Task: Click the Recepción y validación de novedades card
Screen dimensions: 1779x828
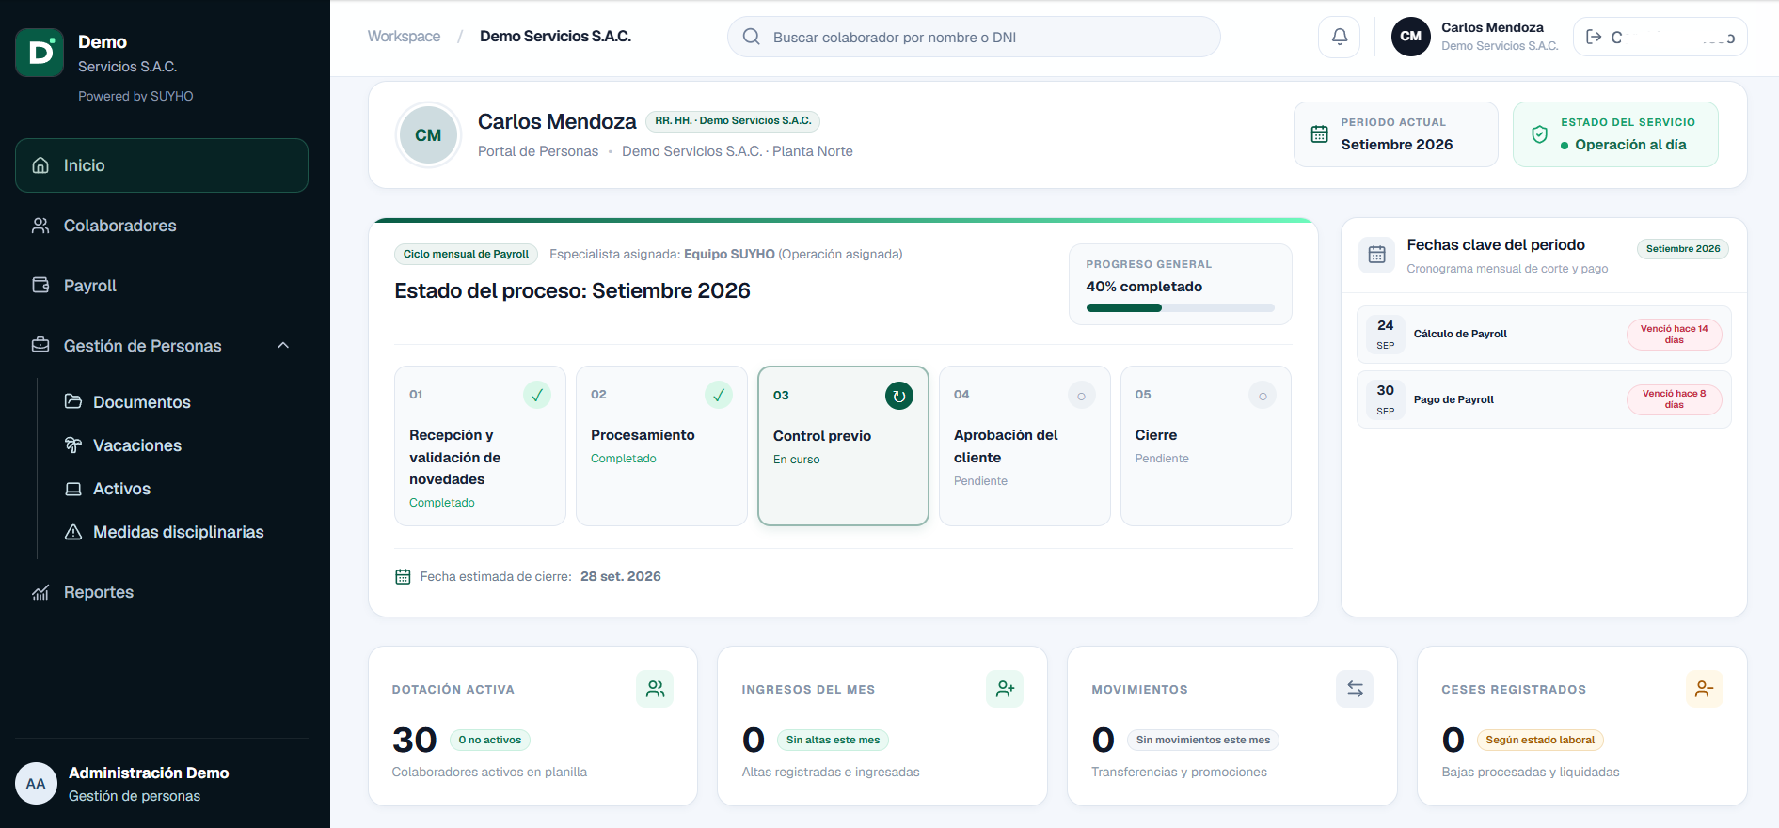Action: (x=480, y=445)
